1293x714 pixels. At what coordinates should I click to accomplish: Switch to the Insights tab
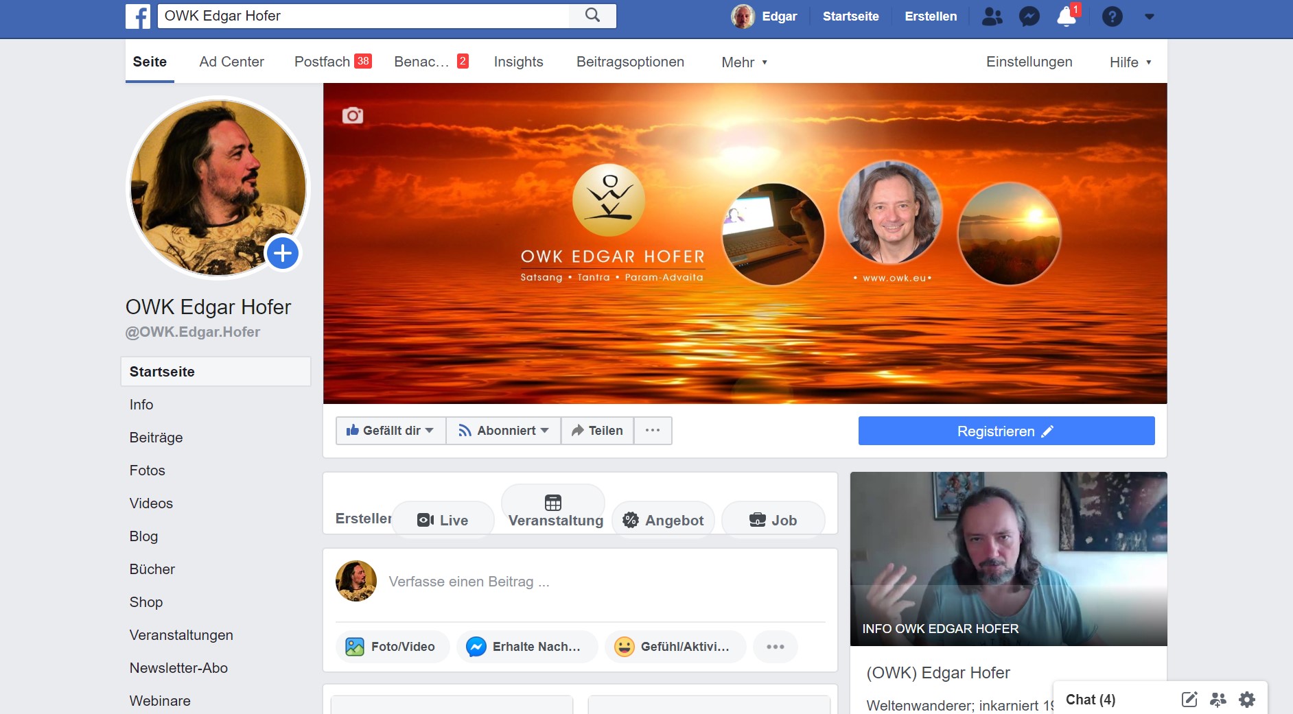click(x=518, y=62)
